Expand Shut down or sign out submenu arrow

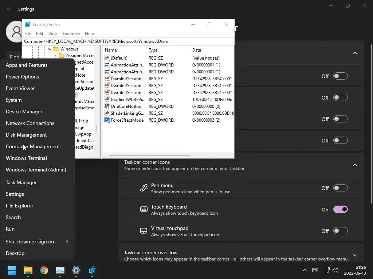coord(67,242)
